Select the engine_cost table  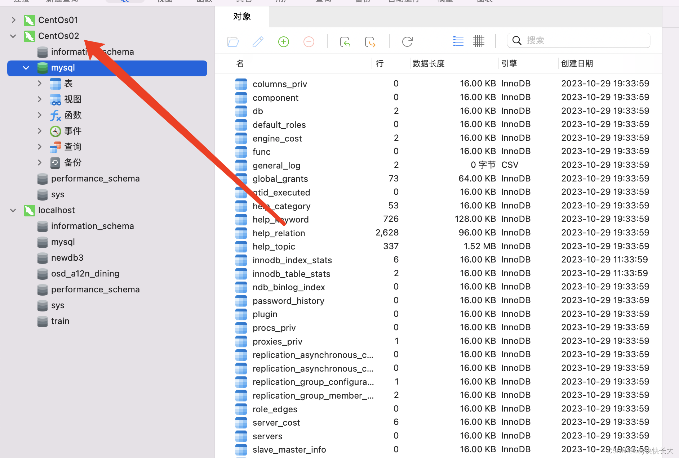277,138
